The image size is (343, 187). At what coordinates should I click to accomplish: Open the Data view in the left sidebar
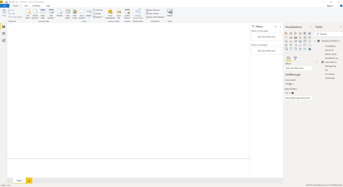pos(4,33)
